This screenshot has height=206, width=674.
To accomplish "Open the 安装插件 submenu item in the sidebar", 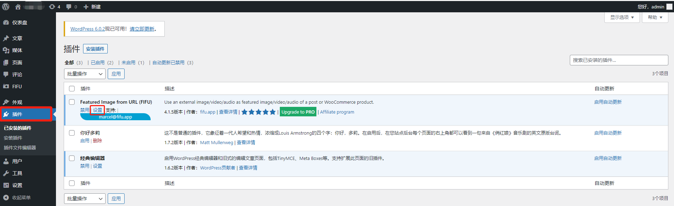I will tap(13, 138).
